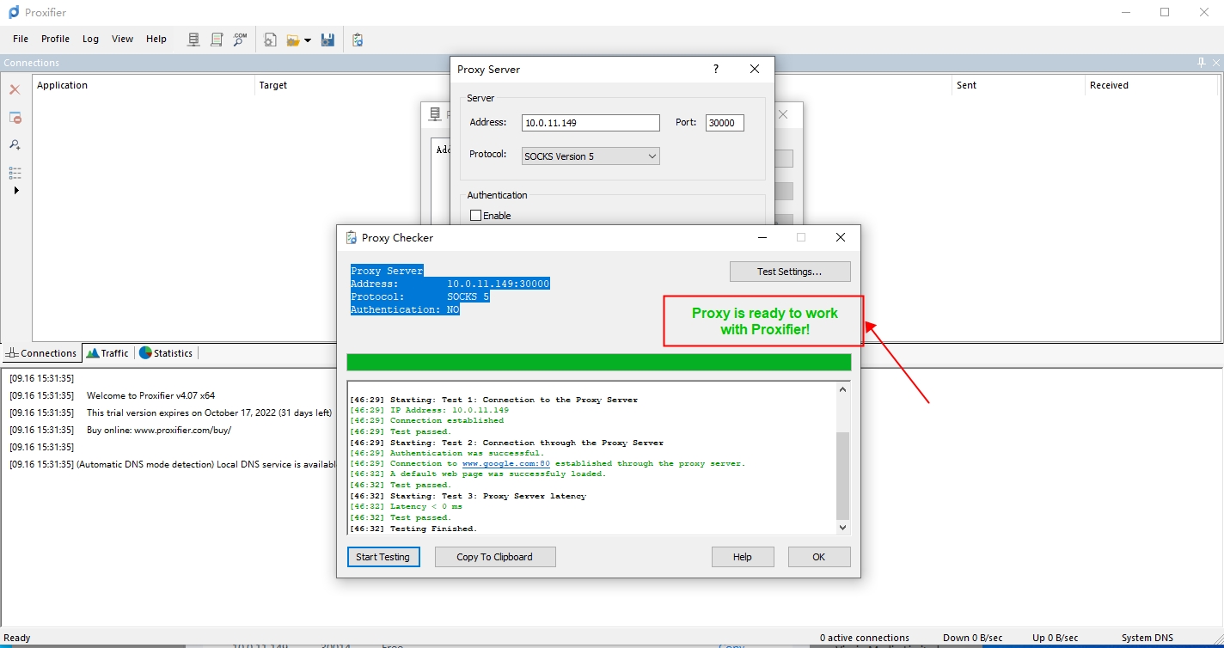
Task: Click the Copy To Clipboard button
Action: coord(494,557)
